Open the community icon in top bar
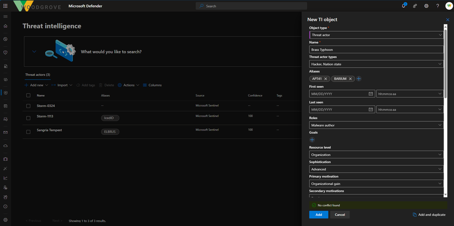Image resolution: width=454 pixels, height=226 pixels. pos(415,6)
